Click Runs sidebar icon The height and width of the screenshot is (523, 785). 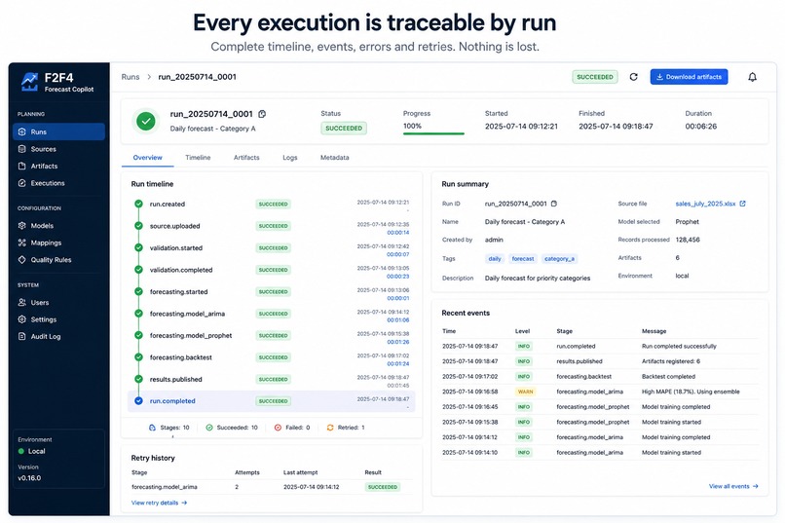[x=22, y=132]
